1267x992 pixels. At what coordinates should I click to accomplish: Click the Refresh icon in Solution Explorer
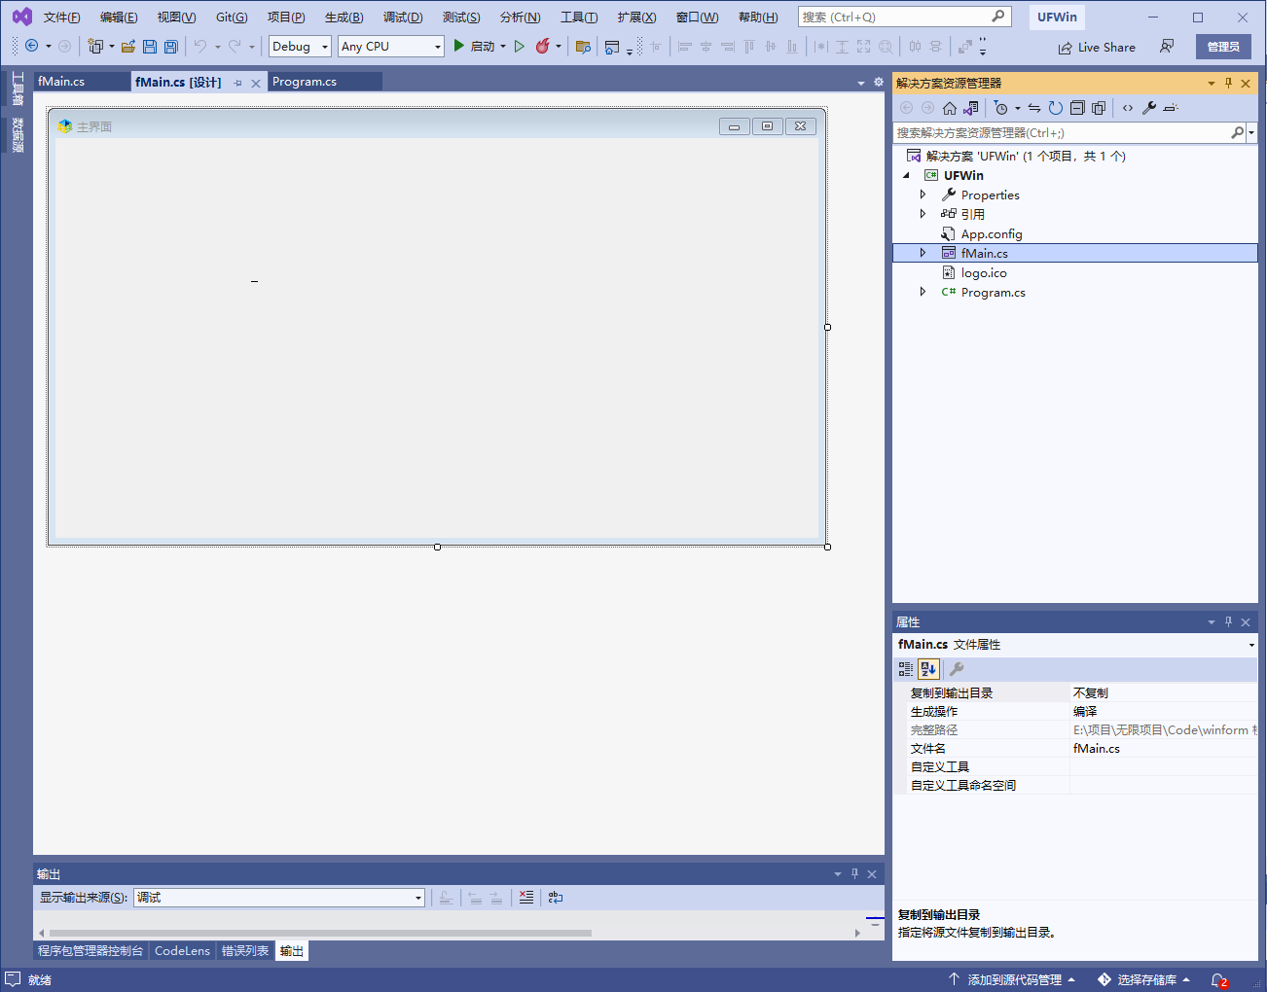tap(1056, 108)
